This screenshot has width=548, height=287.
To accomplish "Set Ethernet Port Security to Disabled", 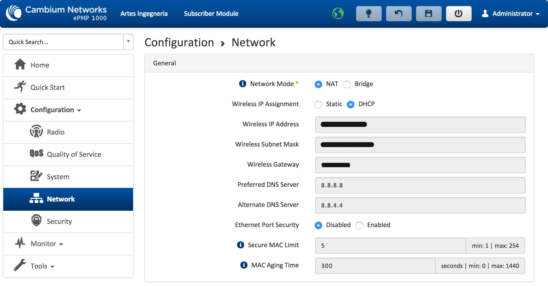I will pyautogui.click(x=318, y=225).
